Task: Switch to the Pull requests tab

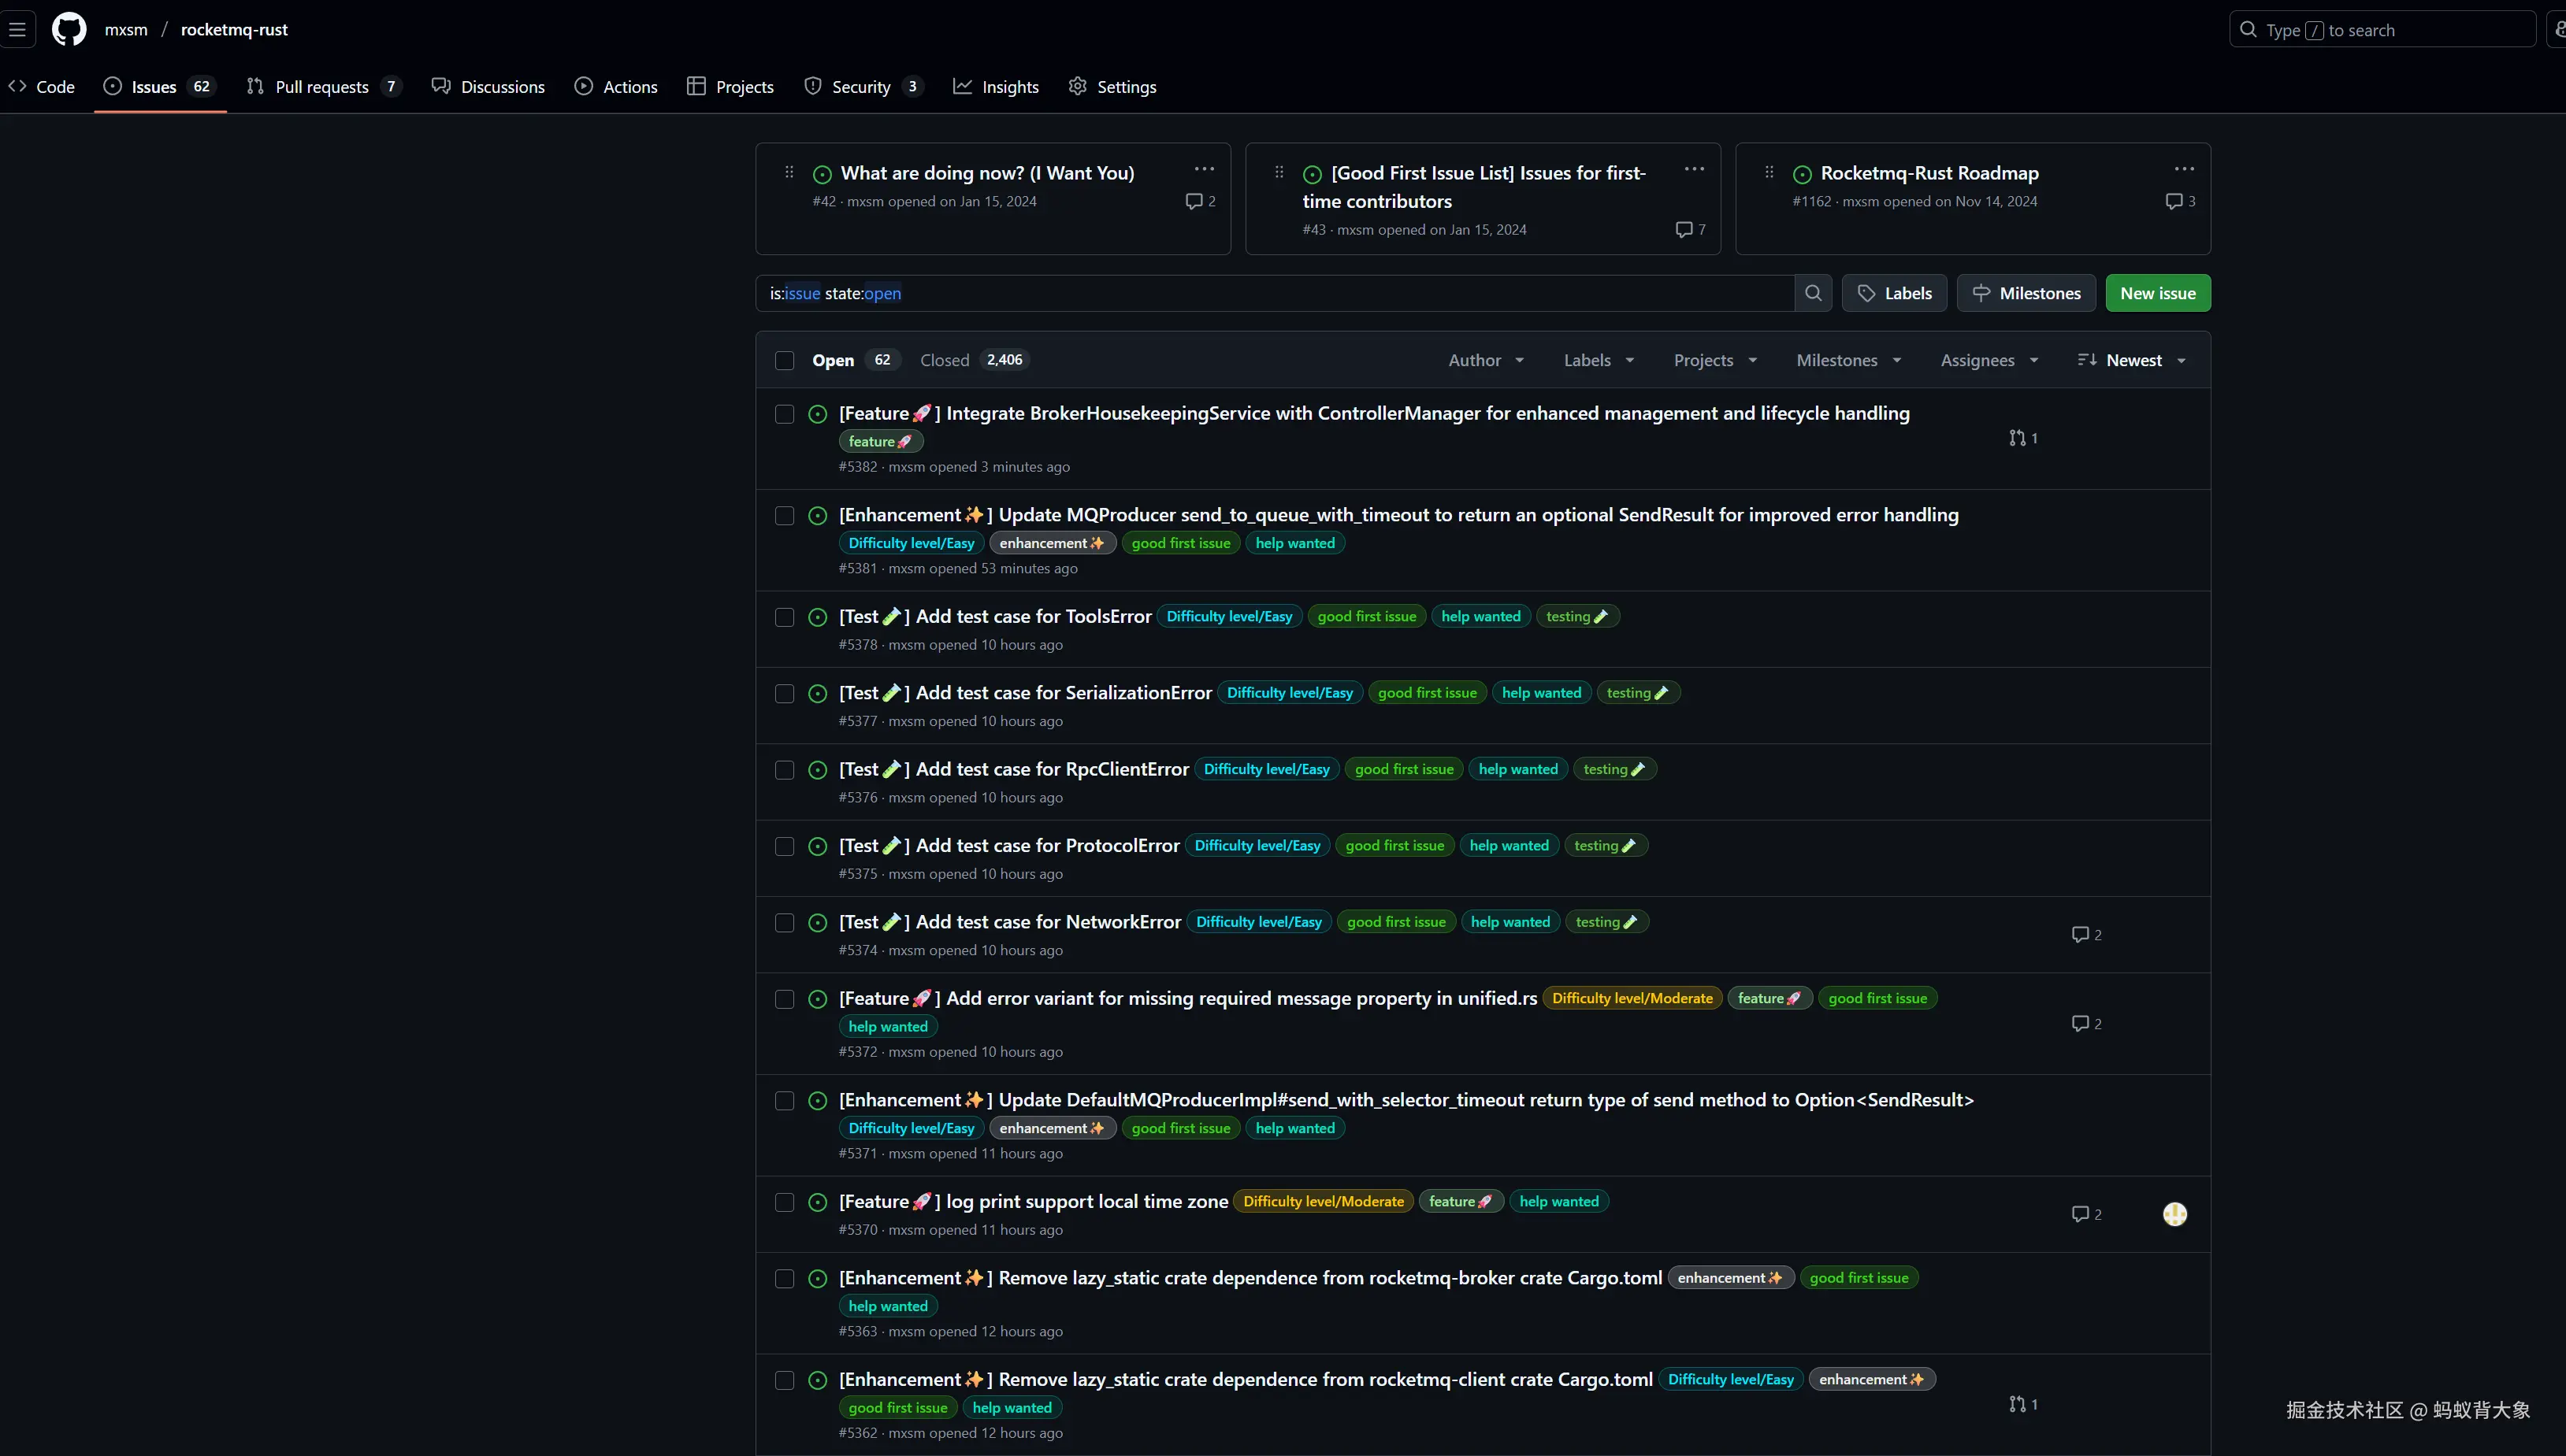Action: tap(322, 87)
